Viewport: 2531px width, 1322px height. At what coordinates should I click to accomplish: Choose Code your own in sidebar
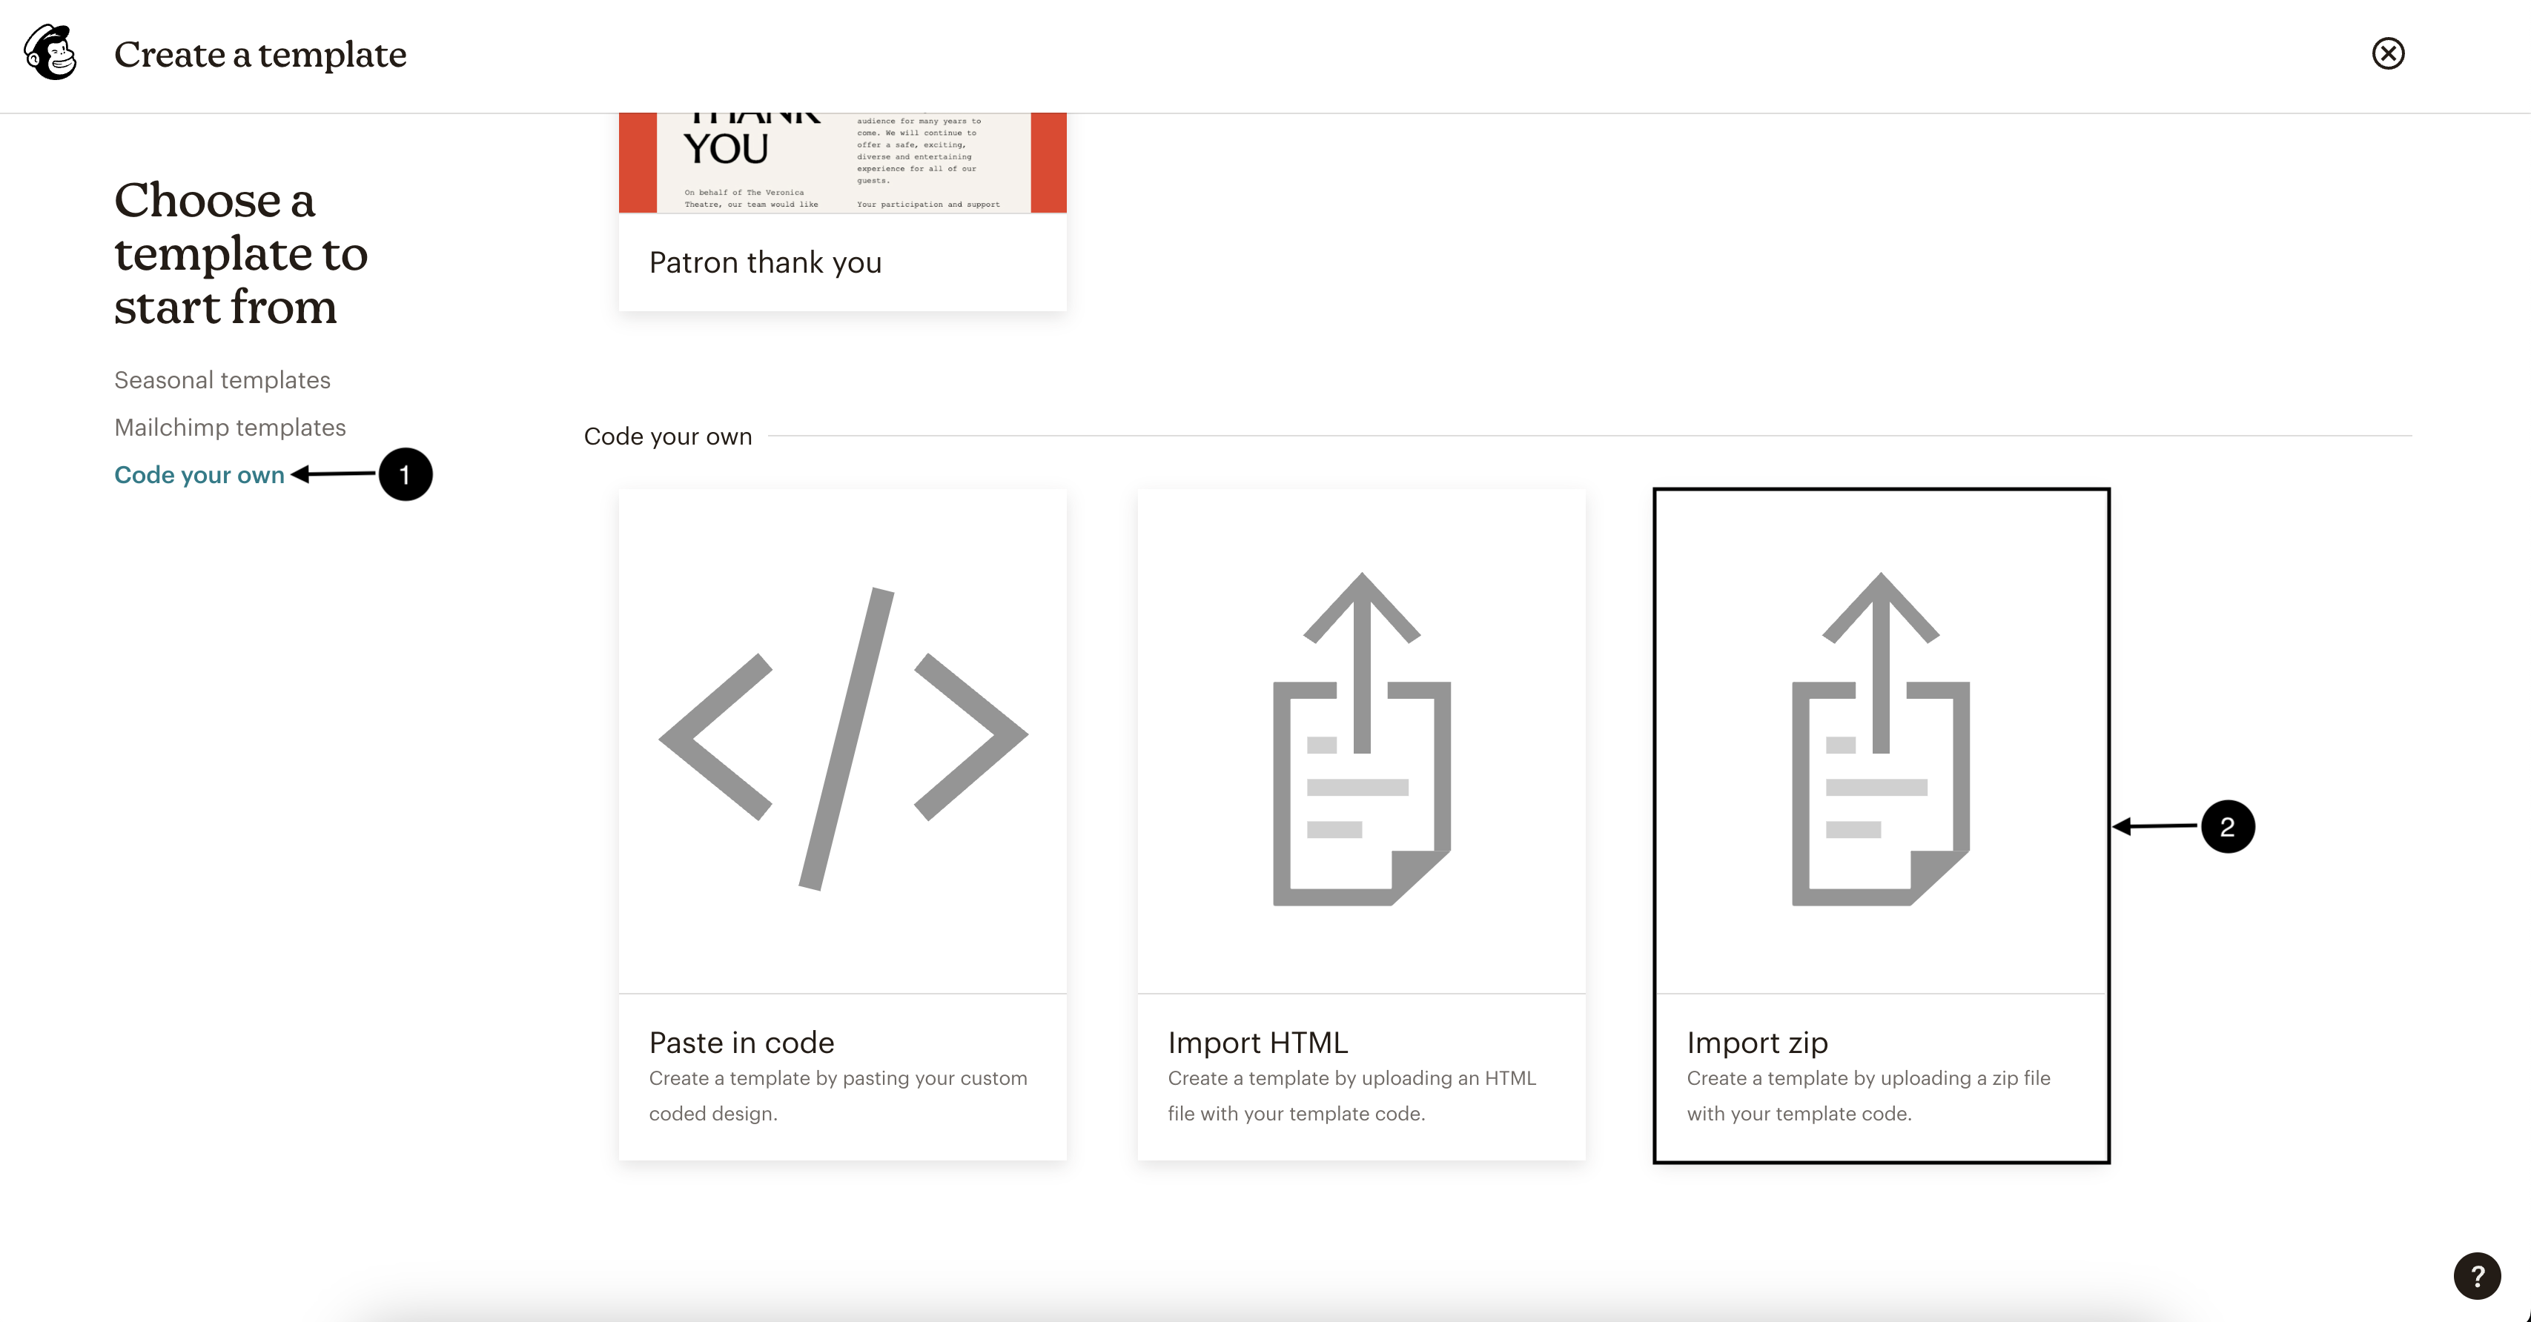(x=199, y=474)
